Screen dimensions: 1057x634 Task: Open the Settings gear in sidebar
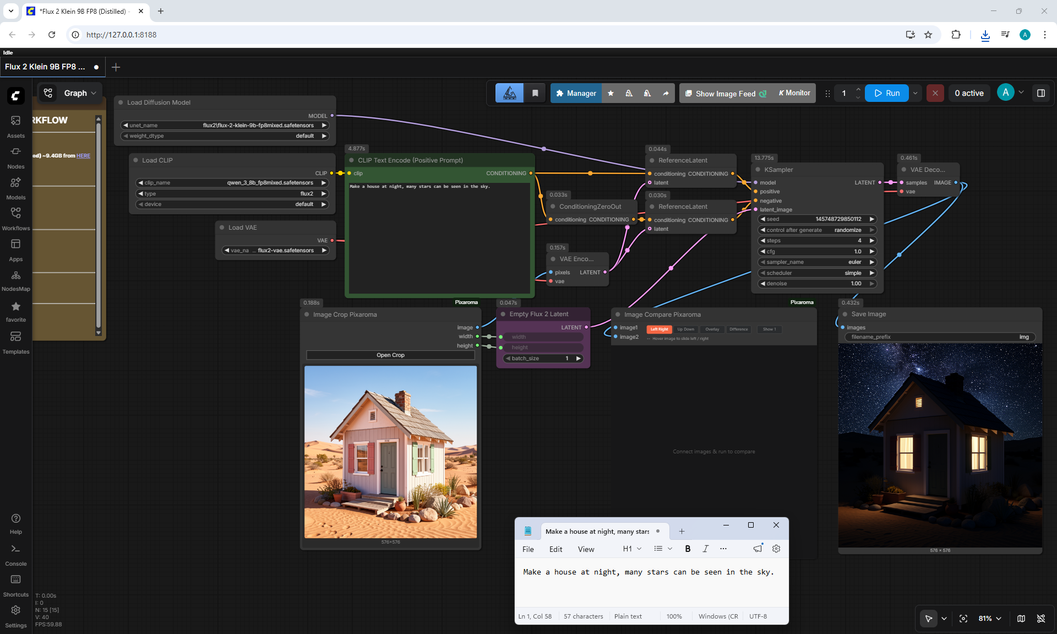[15, 616]
